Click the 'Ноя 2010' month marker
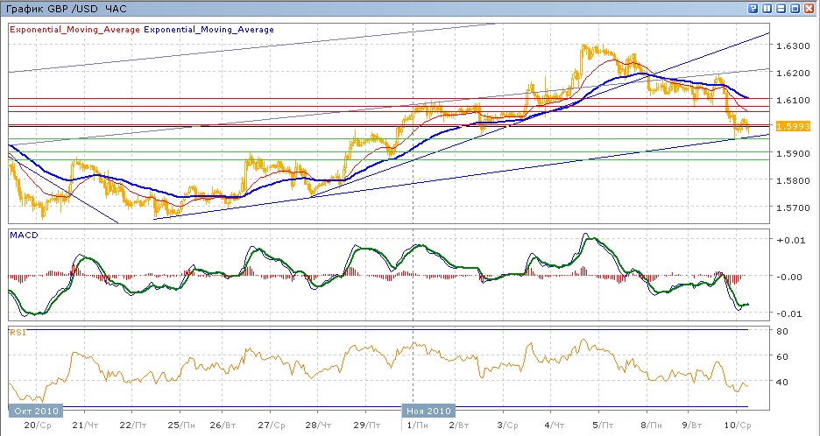 tap(428, 410)
